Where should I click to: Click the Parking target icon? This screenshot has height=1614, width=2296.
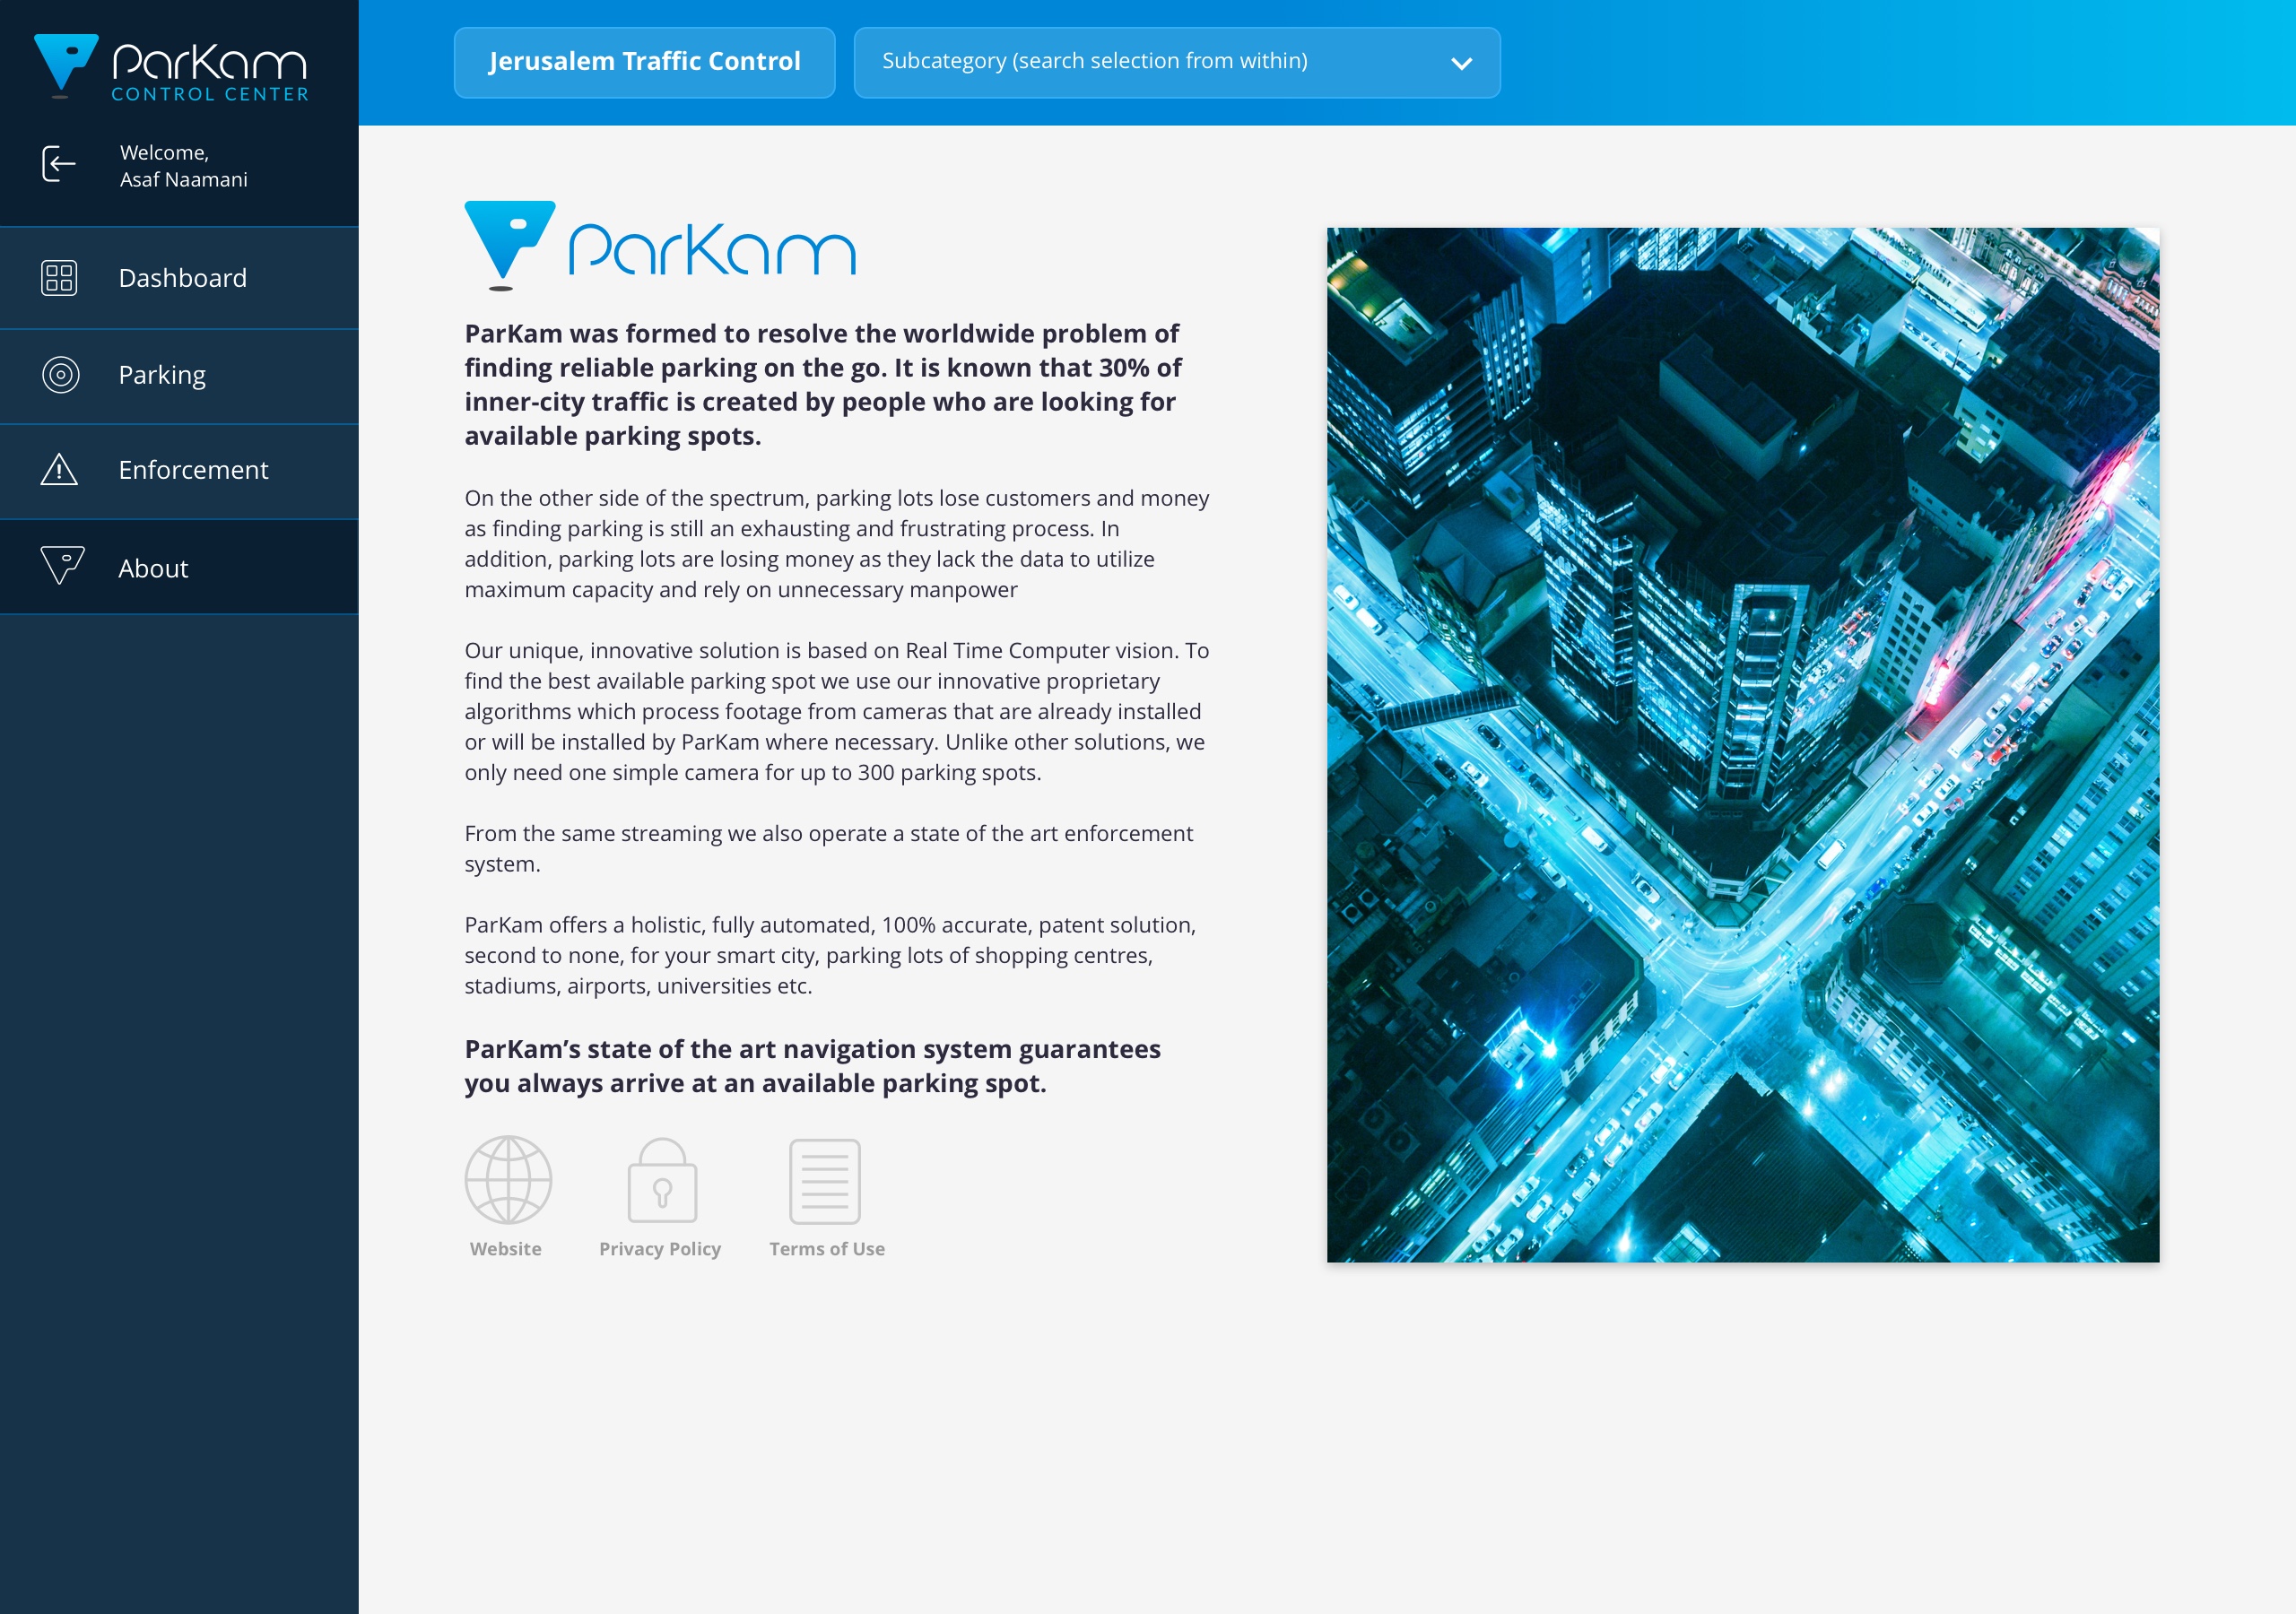(x=60, y=375)
